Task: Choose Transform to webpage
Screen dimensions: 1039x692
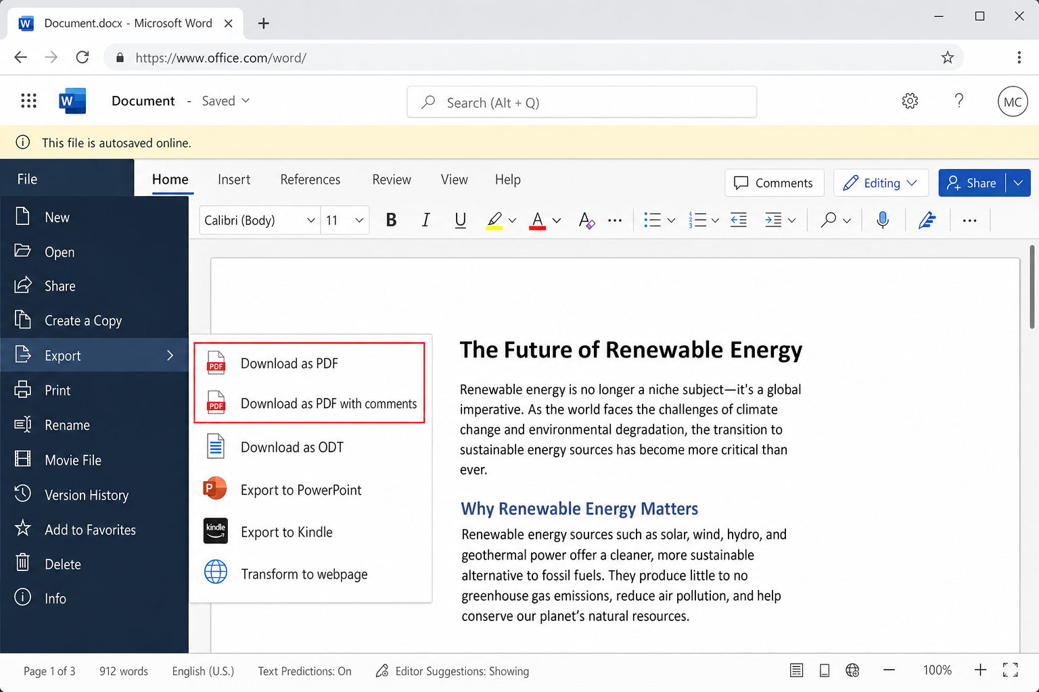Action: (310, 574)
